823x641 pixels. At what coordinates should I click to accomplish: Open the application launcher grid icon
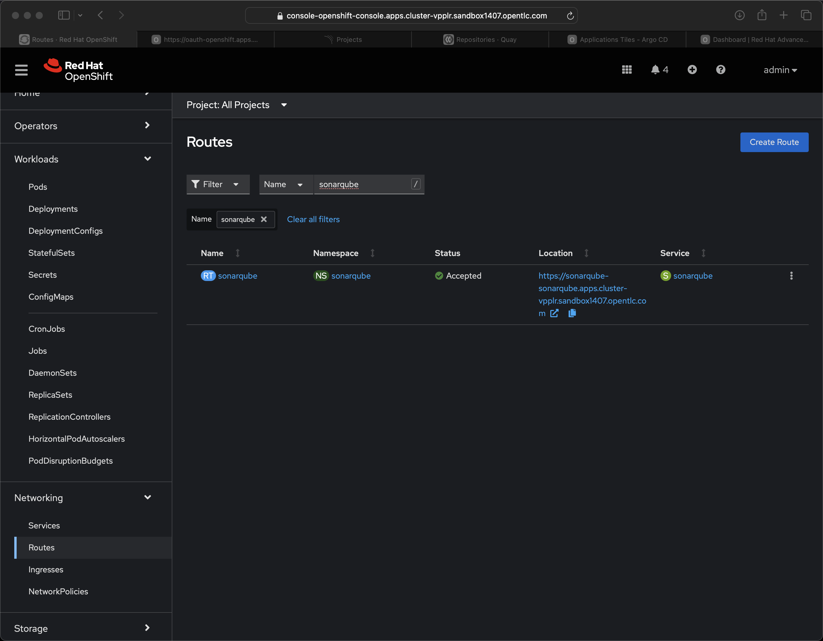tap(627, 70)
